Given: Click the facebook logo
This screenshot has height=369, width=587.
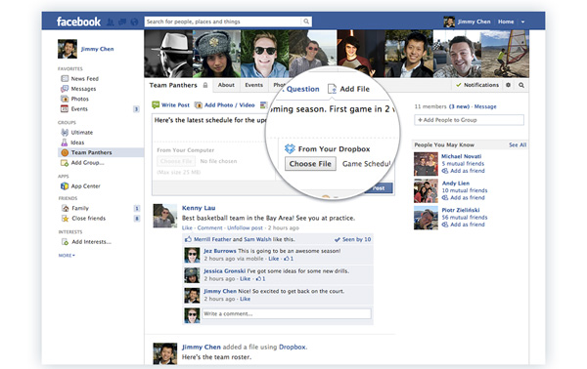Looking at the screenshot, I should tap(78, 21).
